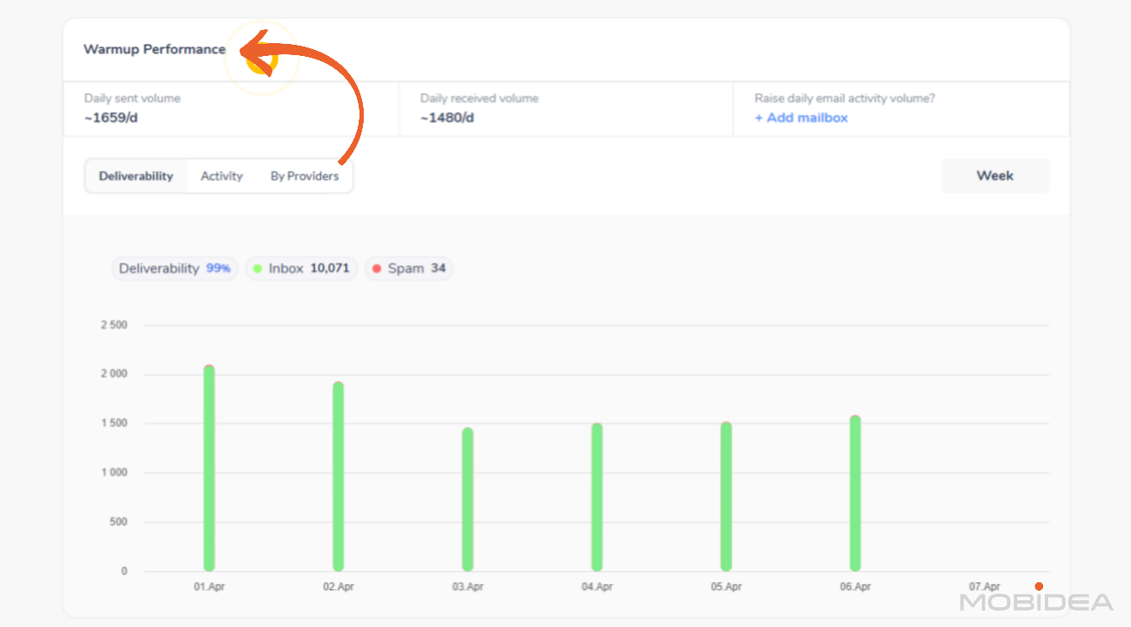Switch to the Deliverability tab
This screenshot has width=1131, height=627.
[136, 177]
